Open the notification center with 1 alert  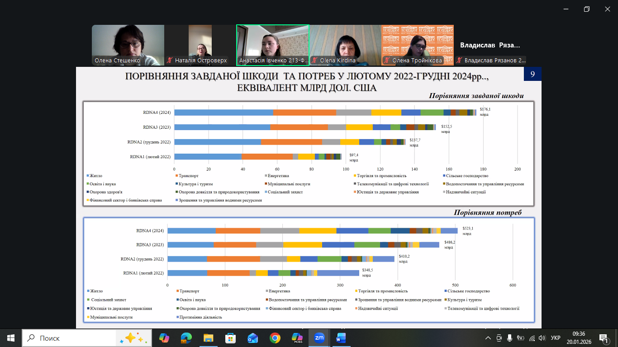click(604, 338)
